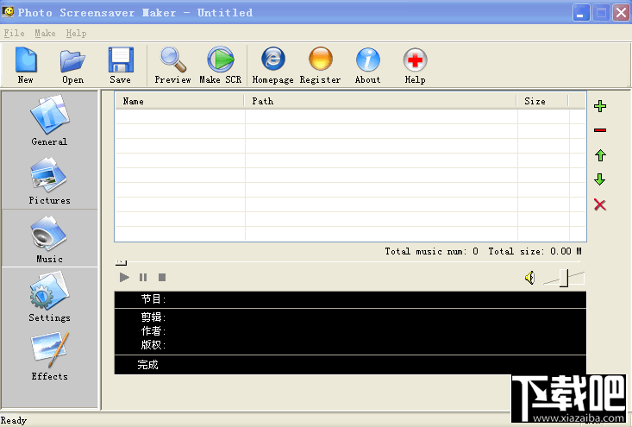Clear the list with the red X icon
The height and width of the screenshot is (427, 632).
click(600, 204)
